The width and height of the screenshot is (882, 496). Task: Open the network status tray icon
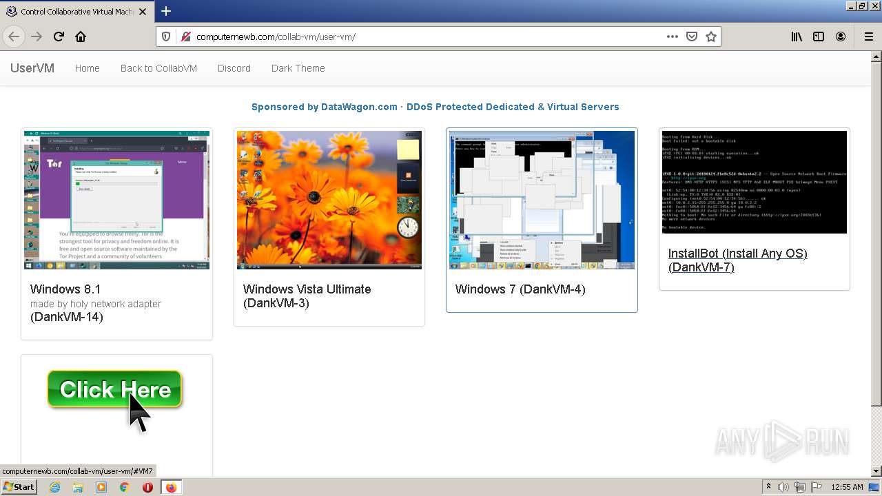pyautogui.click(x=799, y=487)
